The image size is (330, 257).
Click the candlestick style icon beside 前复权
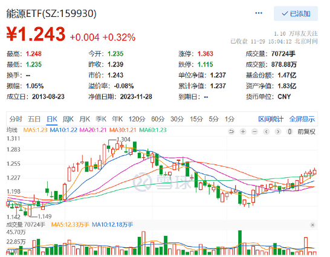pyautogui.click(x=290, y=132)
